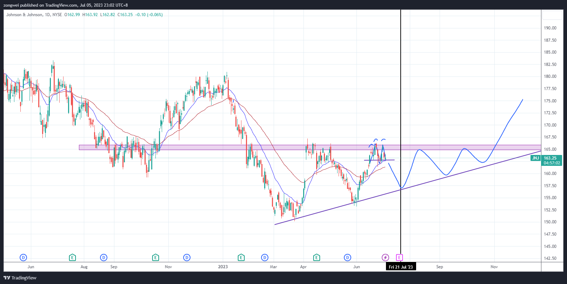Image resolution: width=567 pixels, height=284 pixels.
Task: Click the Aug label on time axis
Action: point(84,267)
